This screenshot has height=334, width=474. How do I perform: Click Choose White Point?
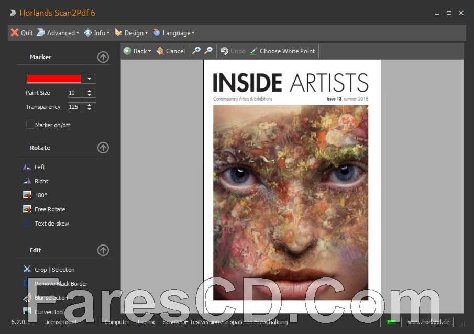click(x=283, y=51)
